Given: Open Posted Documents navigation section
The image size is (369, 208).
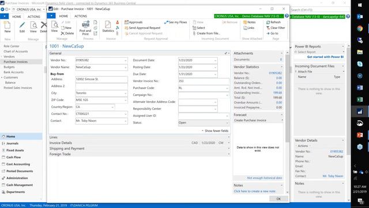Looking at the screenshot, I should point(20,171).
